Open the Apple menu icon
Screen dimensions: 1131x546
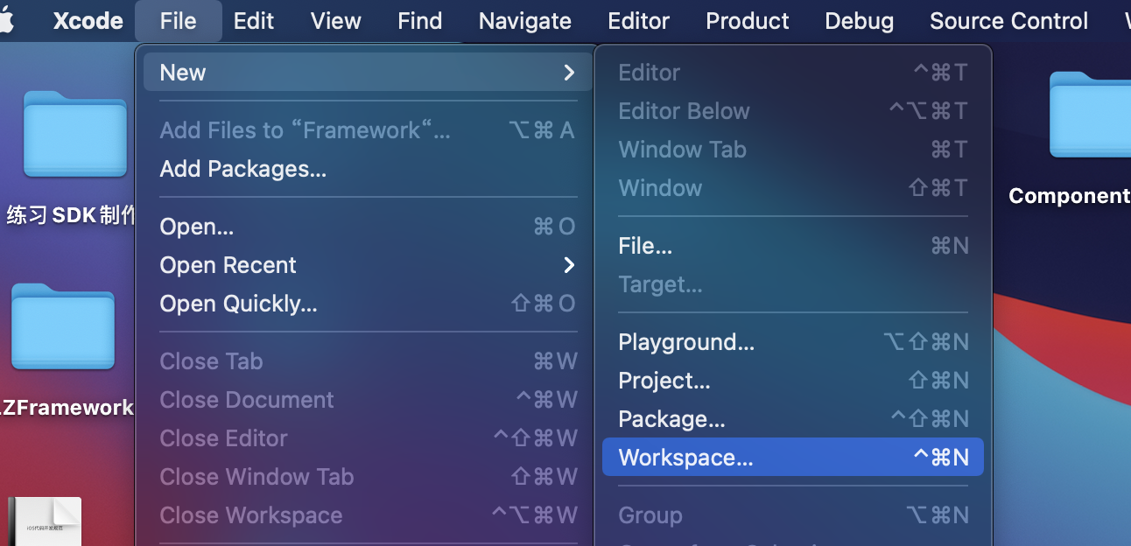tap(7, 20)
